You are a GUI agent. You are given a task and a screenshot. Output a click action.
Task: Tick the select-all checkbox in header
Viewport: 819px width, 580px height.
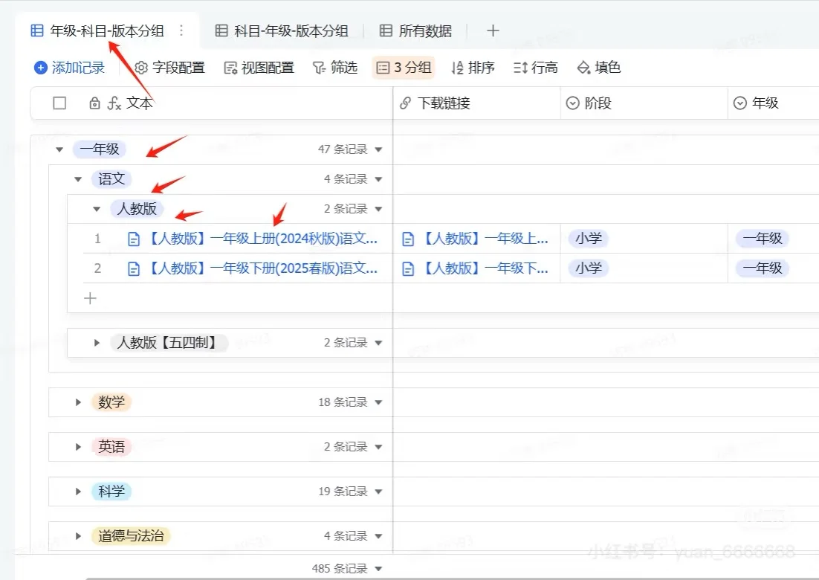coord(59,103)
